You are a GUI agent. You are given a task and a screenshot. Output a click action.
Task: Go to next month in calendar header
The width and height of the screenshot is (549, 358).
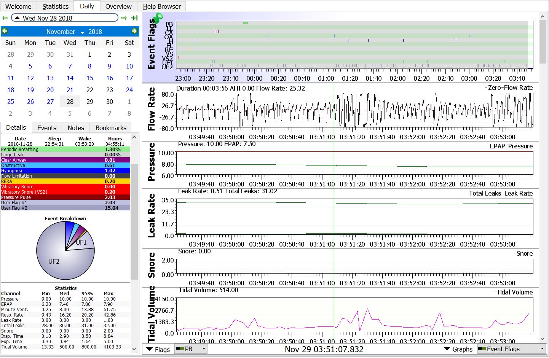134,31
